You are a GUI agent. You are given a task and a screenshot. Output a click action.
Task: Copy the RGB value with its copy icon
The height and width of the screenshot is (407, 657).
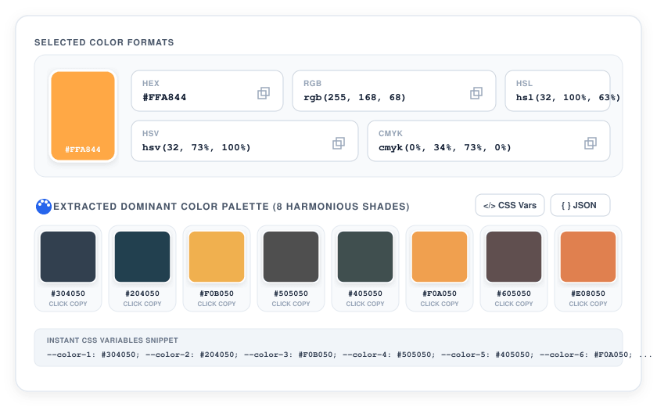click(476, 93)
